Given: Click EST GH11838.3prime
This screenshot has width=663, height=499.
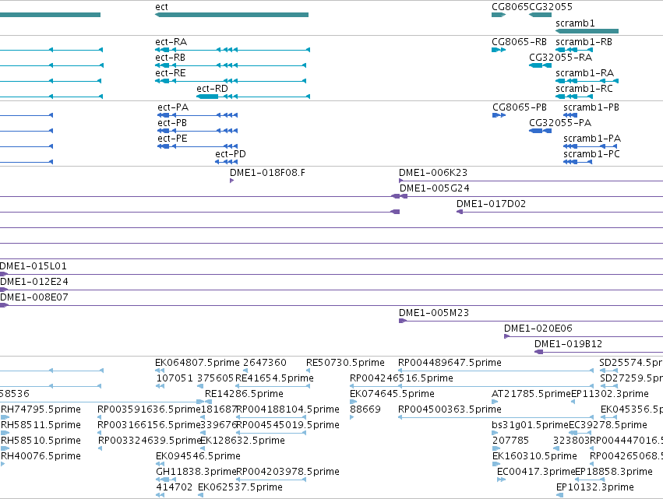Looking at the screenshot, I should click(x=196, y=472).
